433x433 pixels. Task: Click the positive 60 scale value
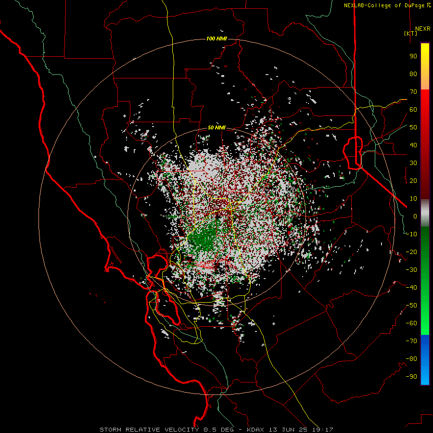pyautogui.click(x=413, y=109)
